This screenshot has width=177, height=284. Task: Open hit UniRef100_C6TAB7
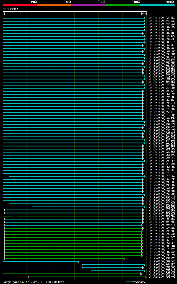pos(162,167)
